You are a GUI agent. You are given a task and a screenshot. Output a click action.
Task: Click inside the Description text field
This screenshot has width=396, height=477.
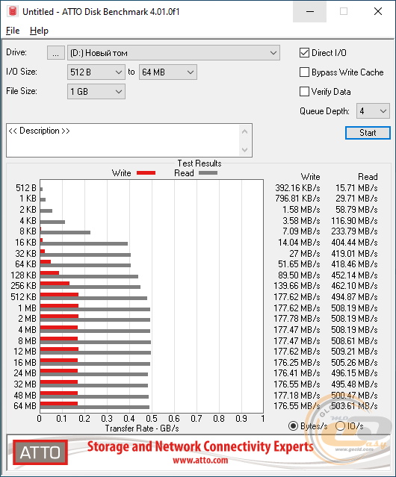click(123, 140)
